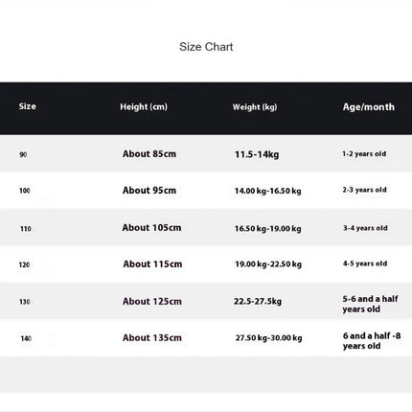Click size 120 cell
Screen dimensions: 412x412
(x=24, y=264)
